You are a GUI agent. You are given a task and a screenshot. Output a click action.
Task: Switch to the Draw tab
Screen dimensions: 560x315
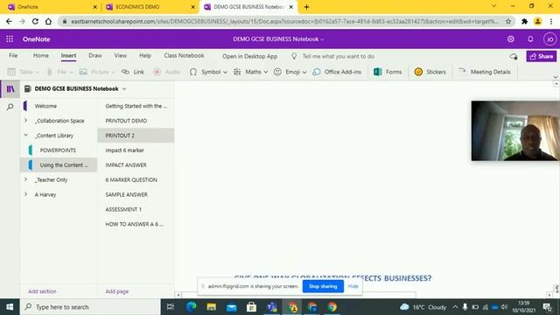pyautogui.click(x=95, y=56)
